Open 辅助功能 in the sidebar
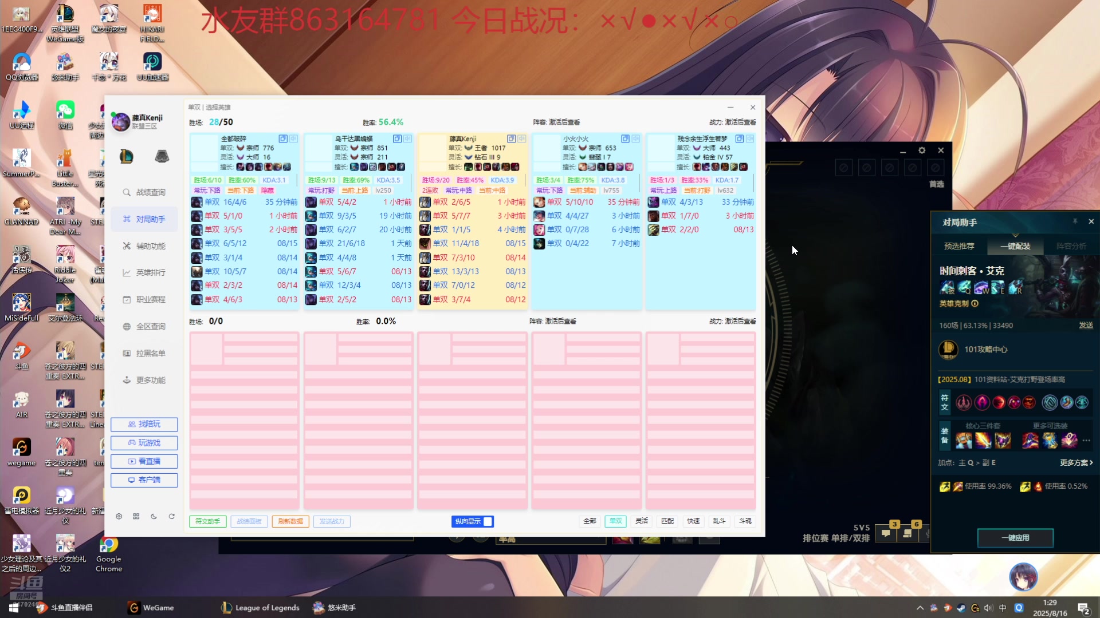The height and width of the screenshot is (618, 1100). [144, 246]
